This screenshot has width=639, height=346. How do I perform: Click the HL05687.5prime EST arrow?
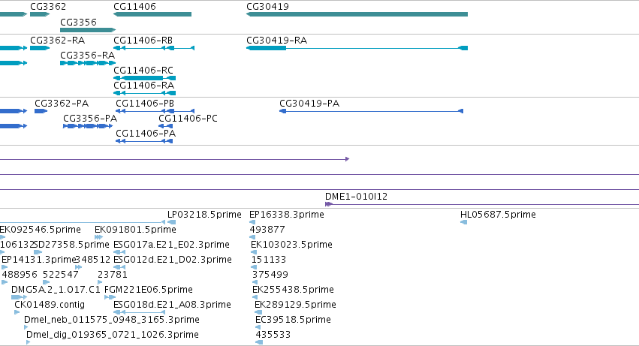click(x=464, y=222)
